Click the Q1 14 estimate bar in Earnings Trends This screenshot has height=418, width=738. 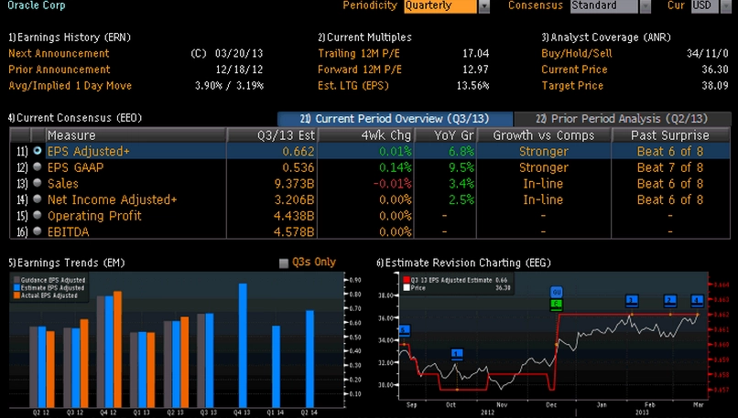tap(276, 366)
